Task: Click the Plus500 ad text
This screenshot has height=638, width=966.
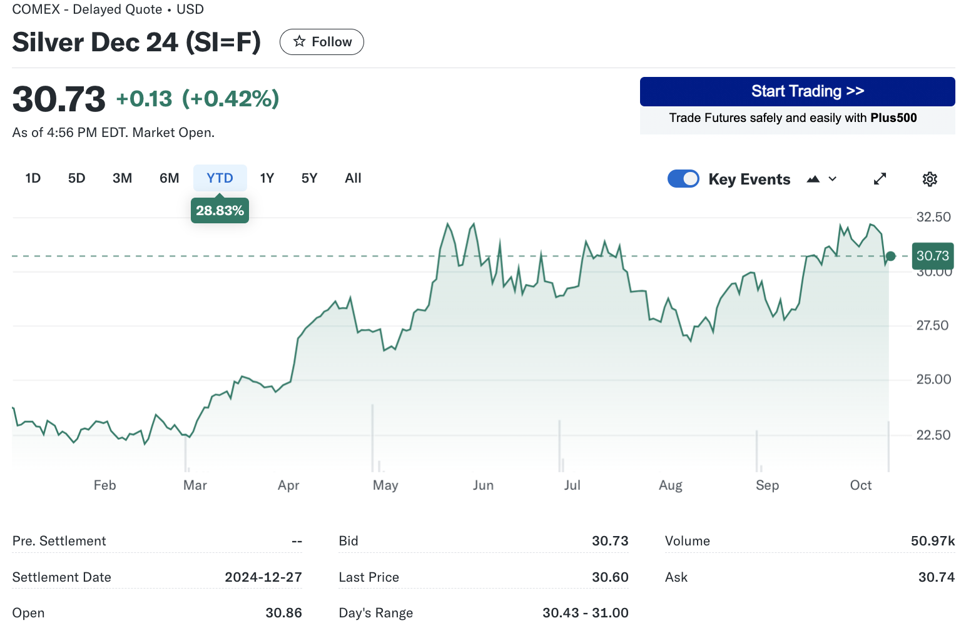Action: tap(793, 118)
